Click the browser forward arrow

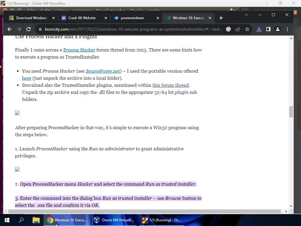[x=19, y=29]
